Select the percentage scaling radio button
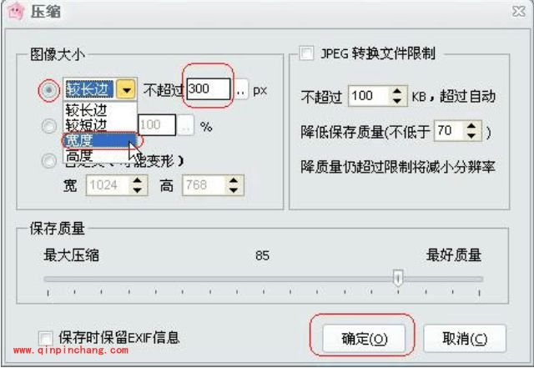This screenshot has height=368, width=534. 49,126
